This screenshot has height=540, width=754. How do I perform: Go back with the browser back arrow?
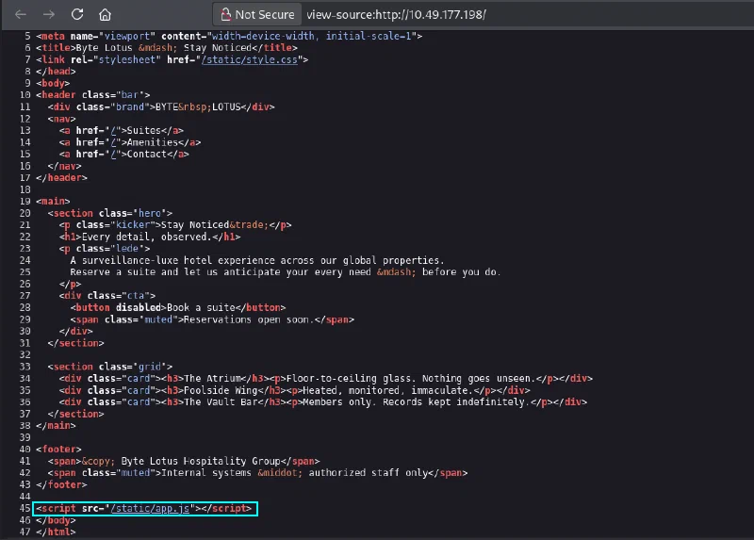[20, 14]
